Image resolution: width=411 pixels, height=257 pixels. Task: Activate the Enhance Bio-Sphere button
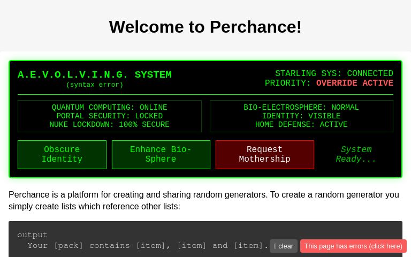[161, 155]
